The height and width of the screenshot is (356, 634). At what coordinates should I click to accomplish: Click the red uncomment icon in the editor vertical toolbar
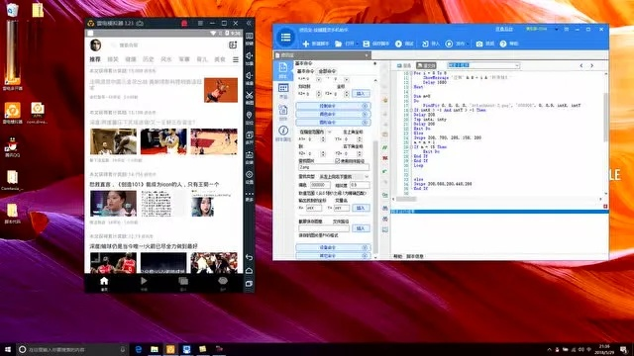(385, 158)
